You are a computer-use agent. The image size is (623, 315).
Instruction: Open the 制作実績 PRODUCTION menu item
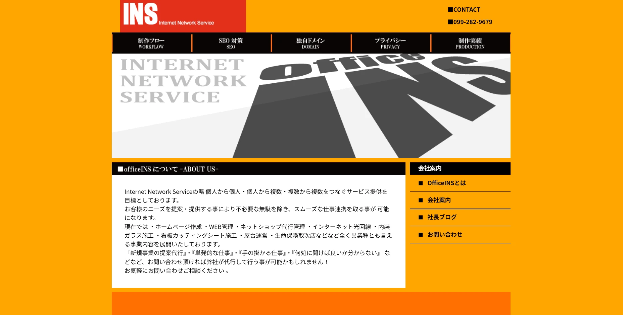click(x=470, y=43)
